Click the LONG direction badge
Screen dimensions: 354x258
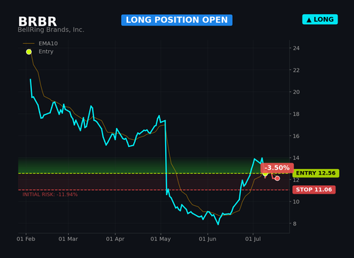tap(320, 19)
